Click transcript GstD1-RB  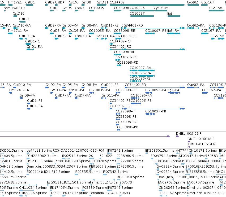click(x=28, y=44)
